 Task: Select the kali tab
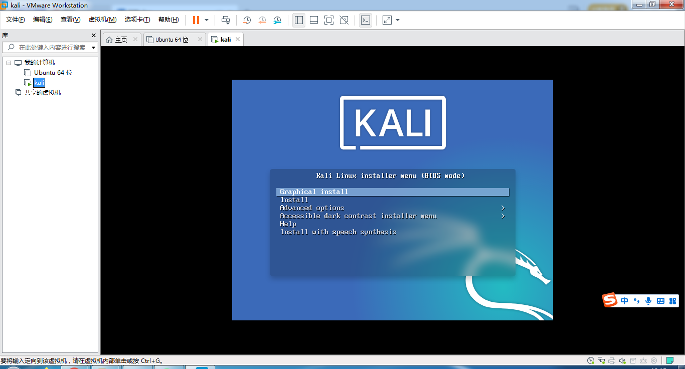[x=226, y=40]
